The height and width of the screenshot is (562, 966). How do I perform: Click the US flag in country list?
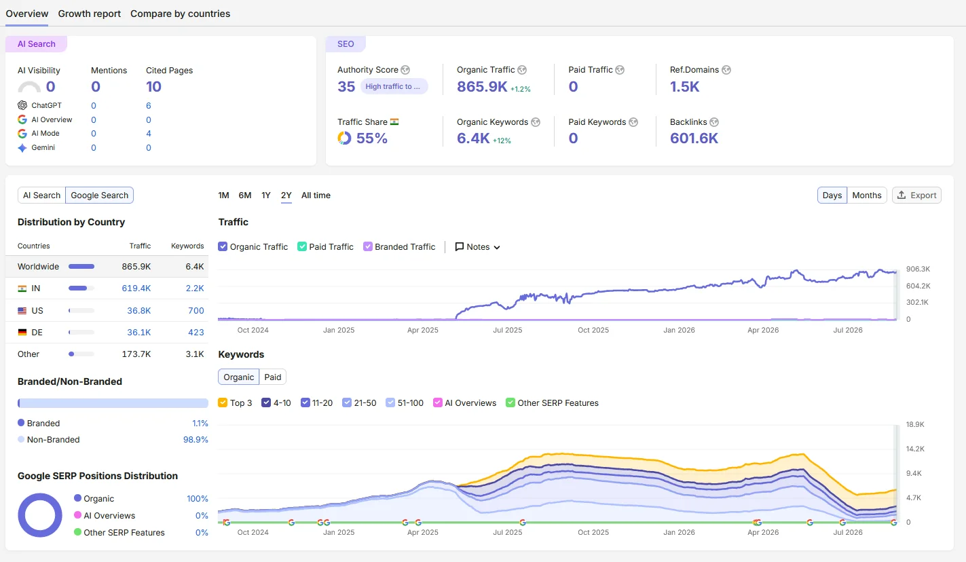tap(22, 310)
